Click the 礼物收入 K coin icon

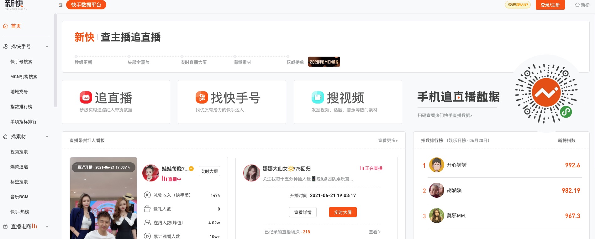147,195
